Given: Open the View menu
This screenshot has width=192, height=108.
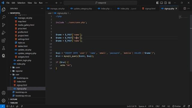Looking at the screenshot, I should (30, 3).
